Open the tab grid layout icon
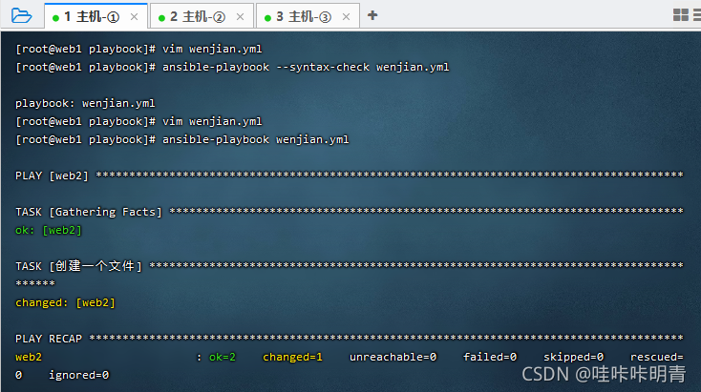701x392 pixels. (x=680, y=15)
